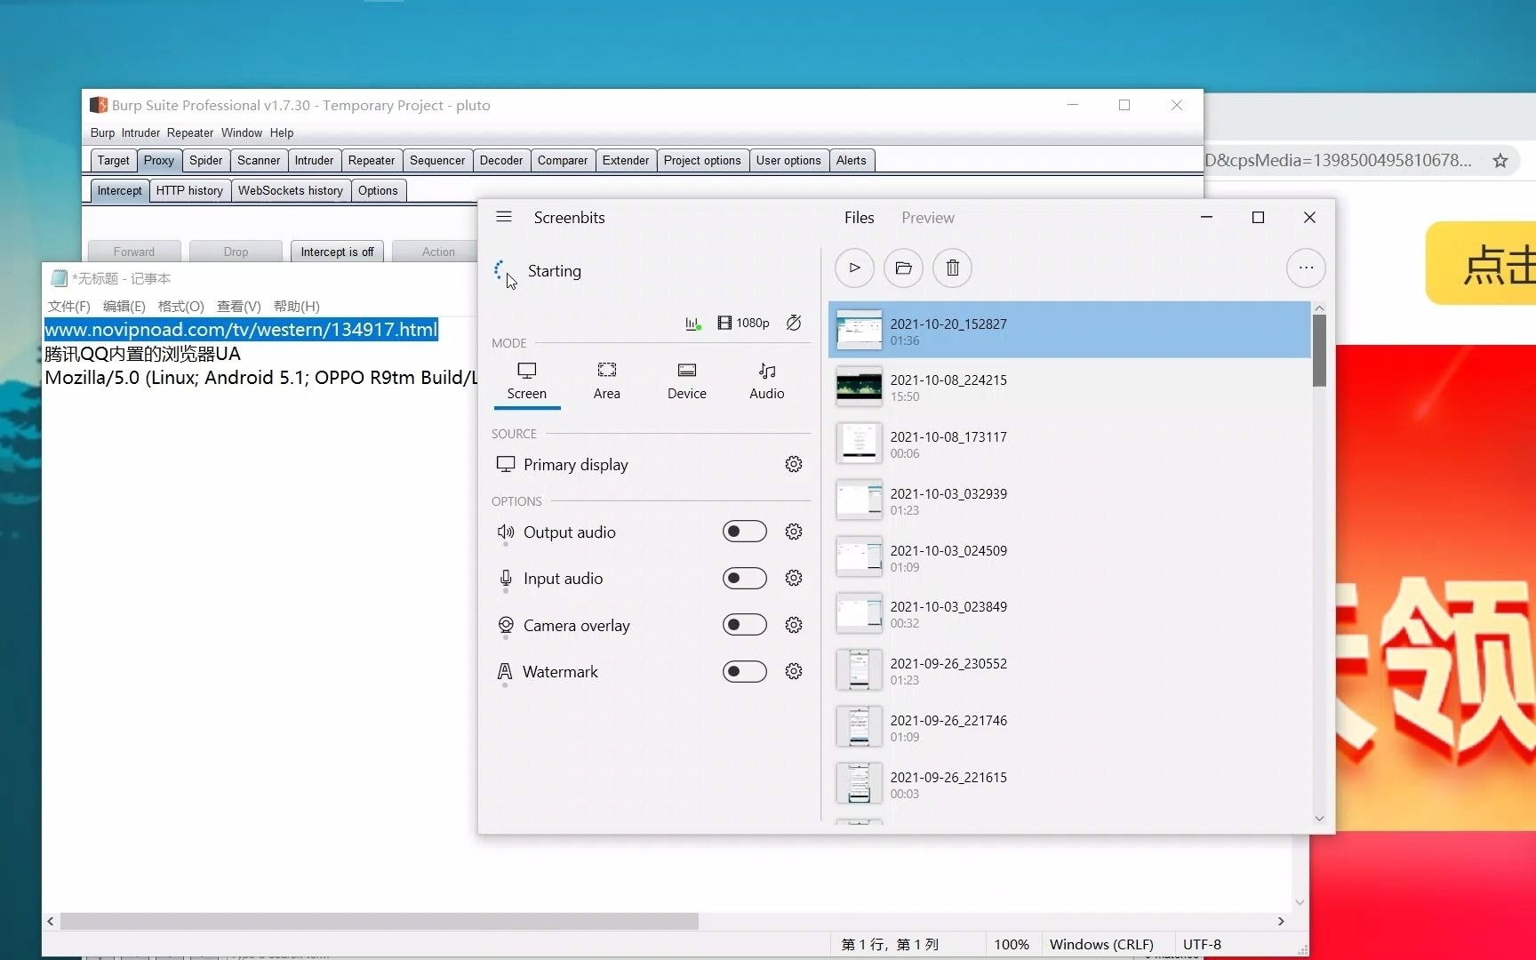This screenshot has height=960, width=1536.
Task: Open the recordings folder icon
Action: (903, 268)
